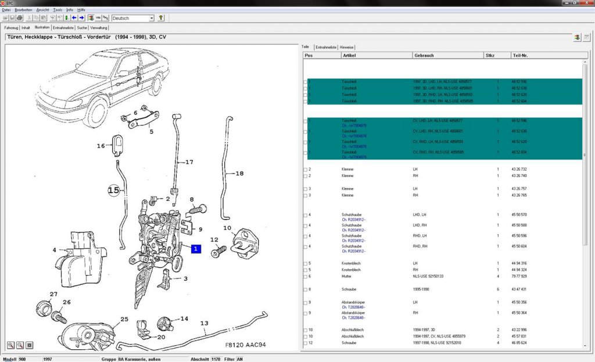Click the fit-to-window icon below the illustration
595x362 pixels.
click(30, 345)
